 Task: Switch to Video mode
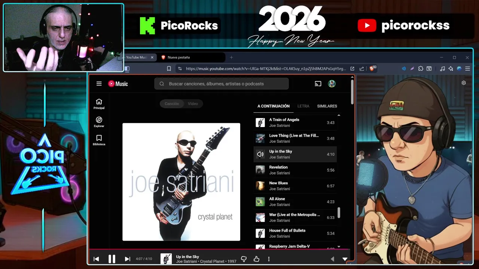[x=193, y=104]
